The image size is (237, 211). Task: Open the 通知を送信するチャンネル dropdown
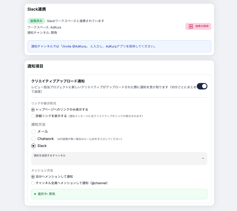tap(119, 158)
